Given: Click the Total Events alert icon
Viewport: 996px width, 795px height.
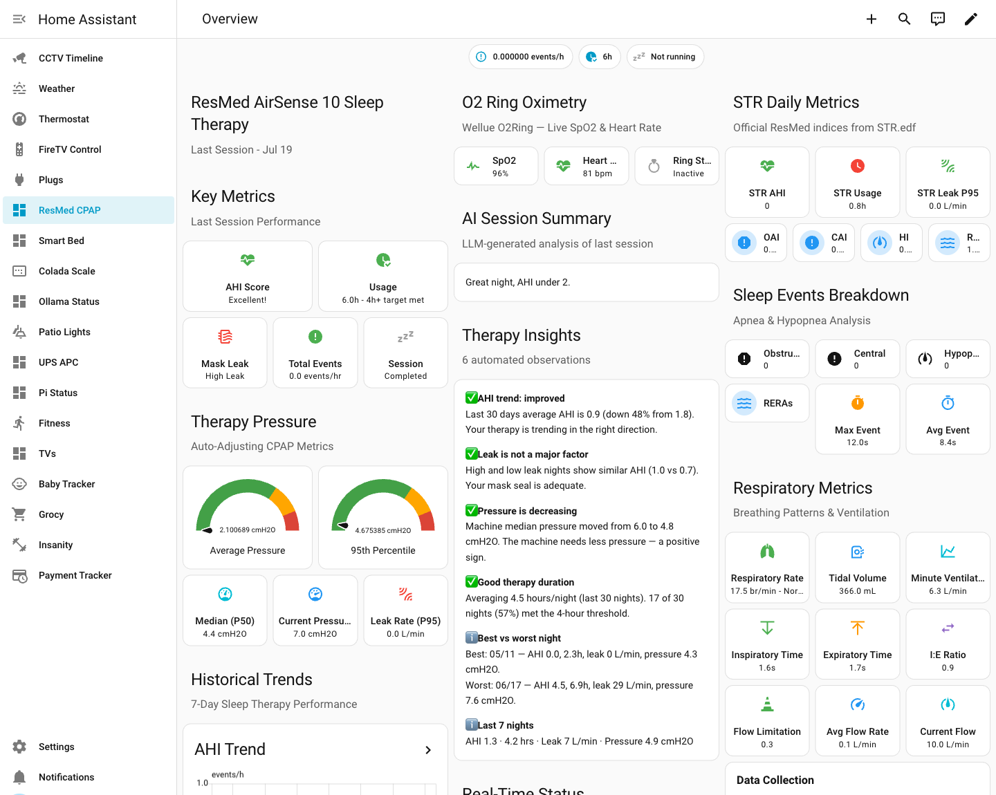Looking at the screenshot, I should pos(315,337).
